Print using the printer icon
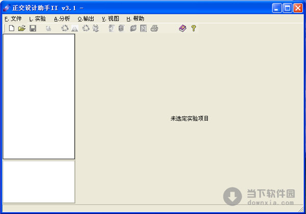306x214 pixels. pyautogui.click(x=154, y=29)
